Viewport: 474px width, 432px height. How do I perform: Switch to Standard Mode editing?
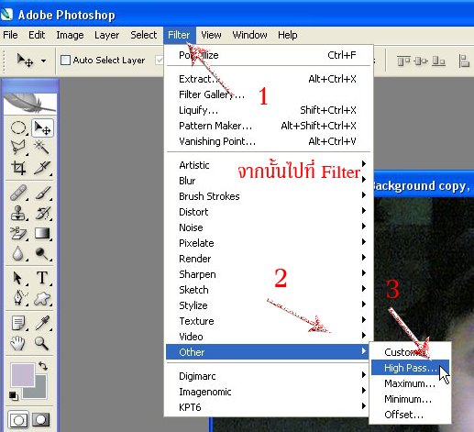point(18,420)
